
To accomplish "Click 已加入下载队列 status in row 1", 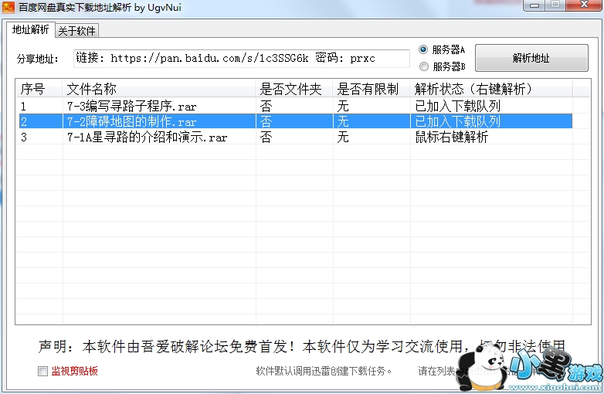I will coord(457,106).
